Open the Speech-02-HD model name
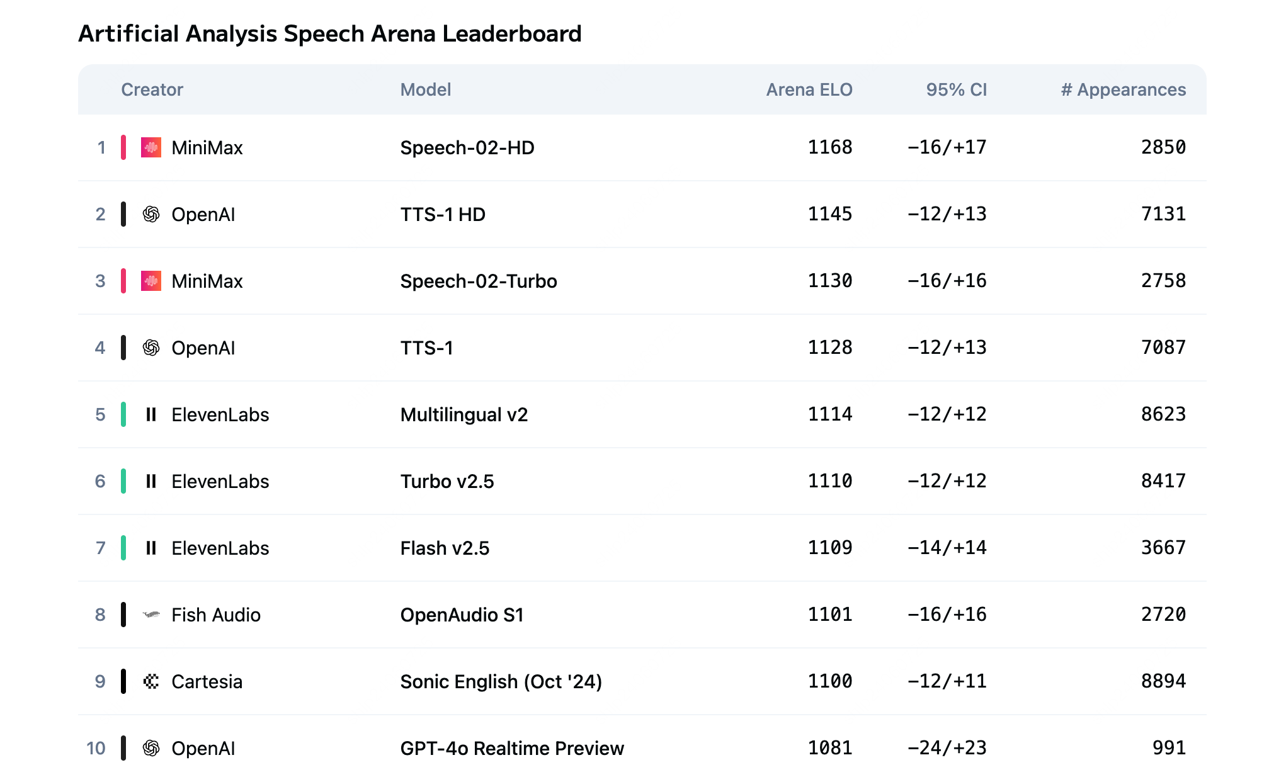 (467, 147)
